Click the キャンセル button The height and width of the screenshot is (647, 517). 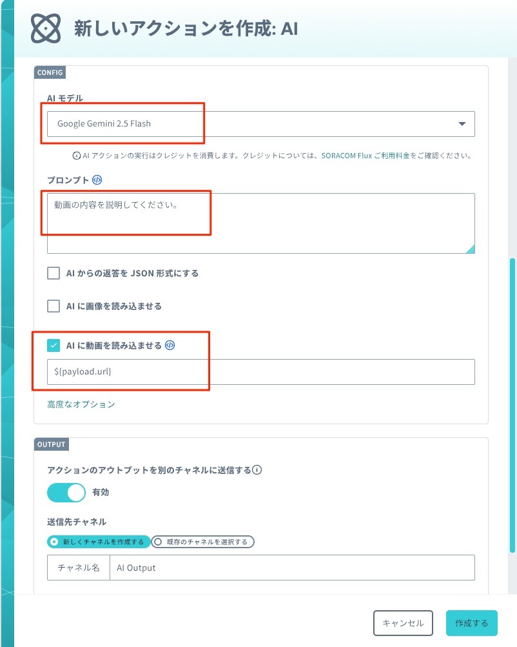tap(403, 623)
